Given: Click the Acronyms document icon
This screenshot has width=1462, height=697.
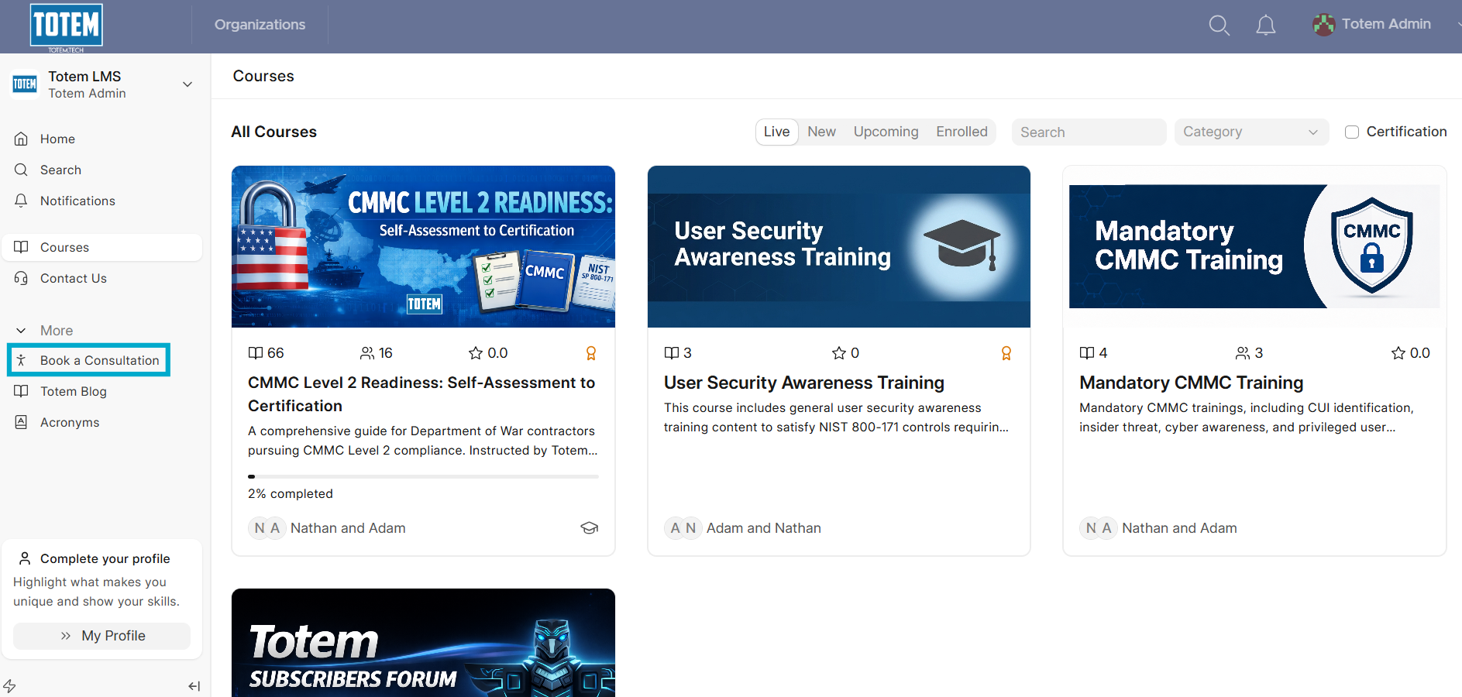Looking at the screenshot, I should pyautogui.click(x=21, y=422).
